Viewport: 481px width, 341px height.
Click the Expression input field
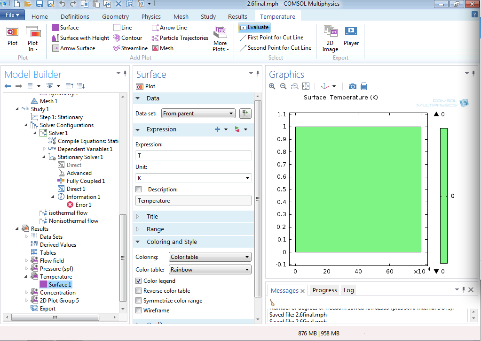(x=193, y=155)
